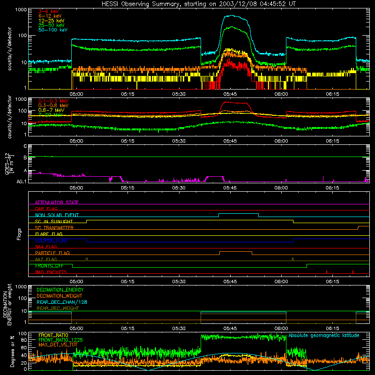Click the GOES-12 vertical axis label

[9, 164]
